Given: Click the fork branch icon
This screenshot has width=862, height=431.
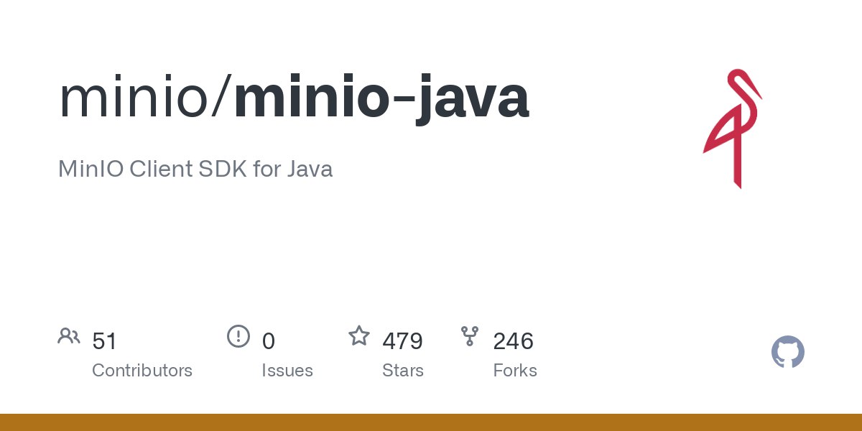Looking at the screenshot, I should click(470, 335).
